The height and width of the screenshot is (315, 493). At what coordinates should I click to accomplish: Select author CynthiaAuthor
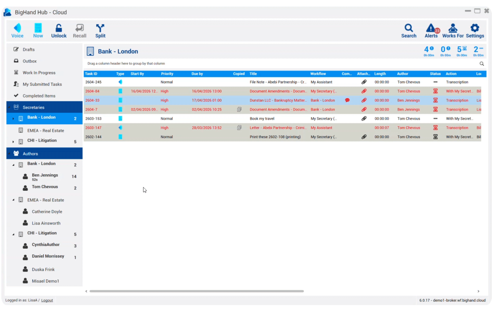tap(46, 244)
